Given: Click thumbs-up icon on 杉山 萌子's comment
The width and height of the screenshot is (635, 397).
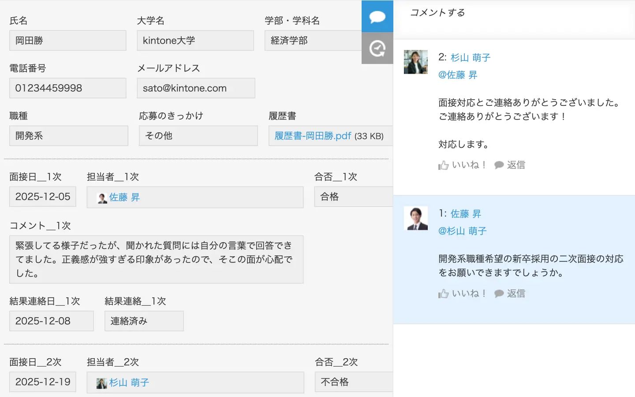Looking at the screenshot, I should (443, 165).
